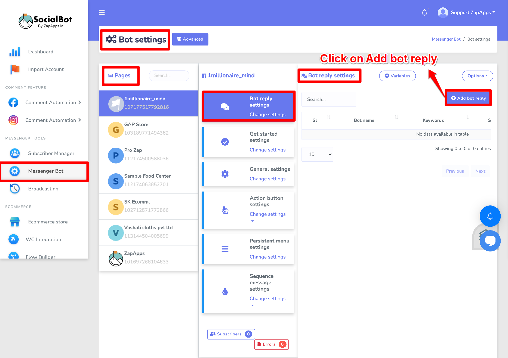Click the General settings gear icon
This screenshot has height=358, width=508.
225,174
